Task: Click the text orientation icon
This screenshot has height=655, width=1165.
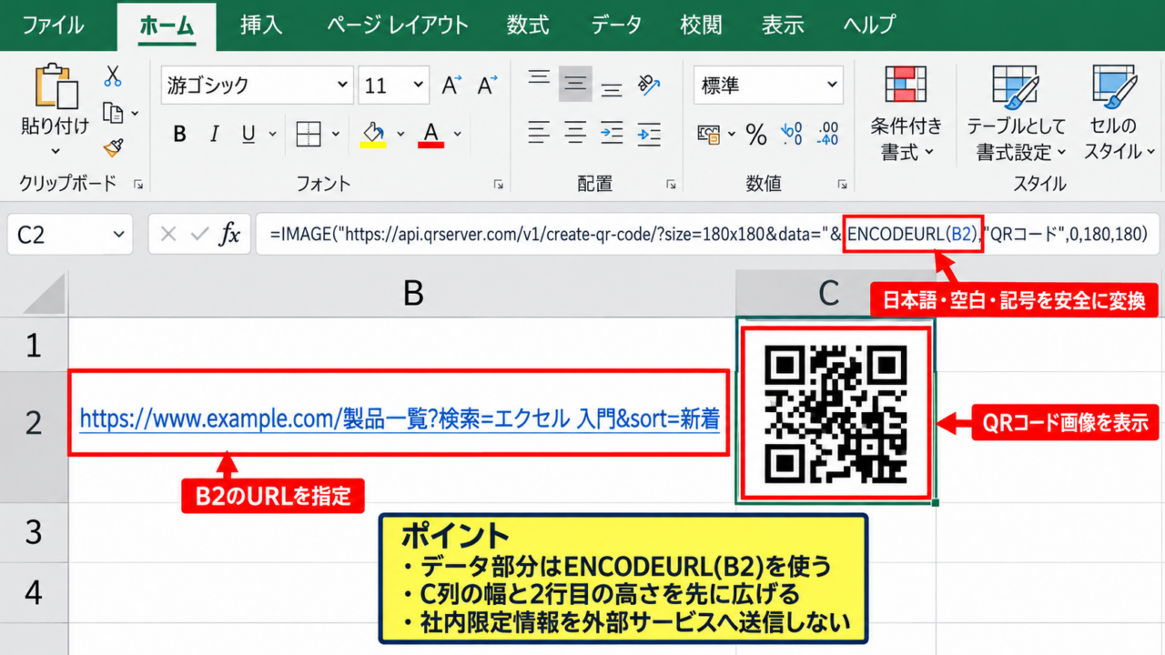Action: (649, 85)
